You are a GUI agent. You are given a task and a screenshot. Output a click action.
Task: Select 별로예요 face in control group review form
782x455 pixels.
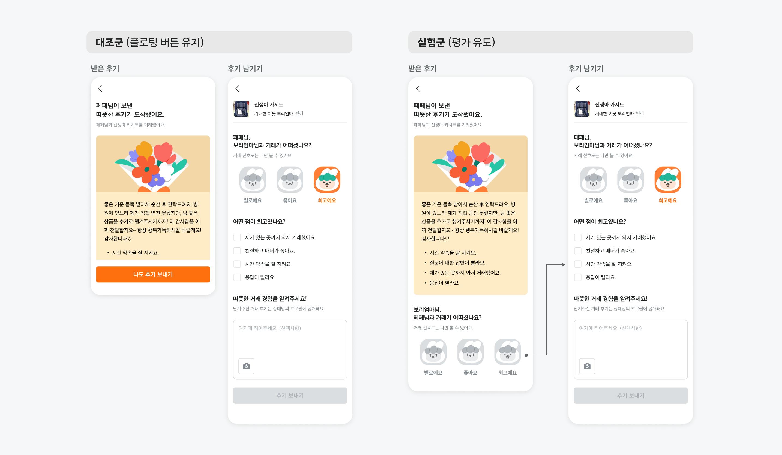coord(253,180)
